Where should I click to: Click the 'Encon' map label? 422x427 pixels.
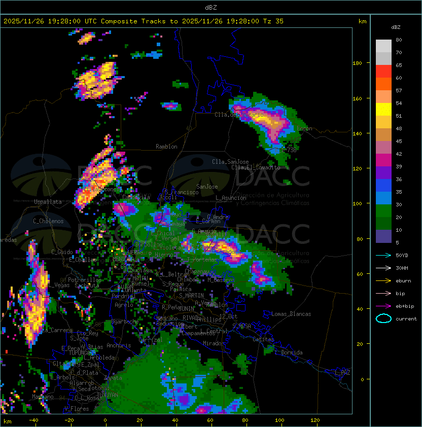click(304, 128)
